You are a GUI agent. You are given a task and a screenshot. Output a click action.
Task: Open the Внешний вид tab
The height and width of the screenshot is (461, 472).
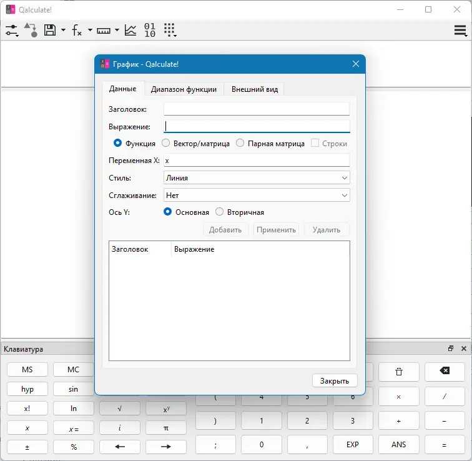255,89
